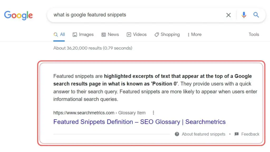Open the Tools filter options
The image size is (270, 152).
point(254,35)
